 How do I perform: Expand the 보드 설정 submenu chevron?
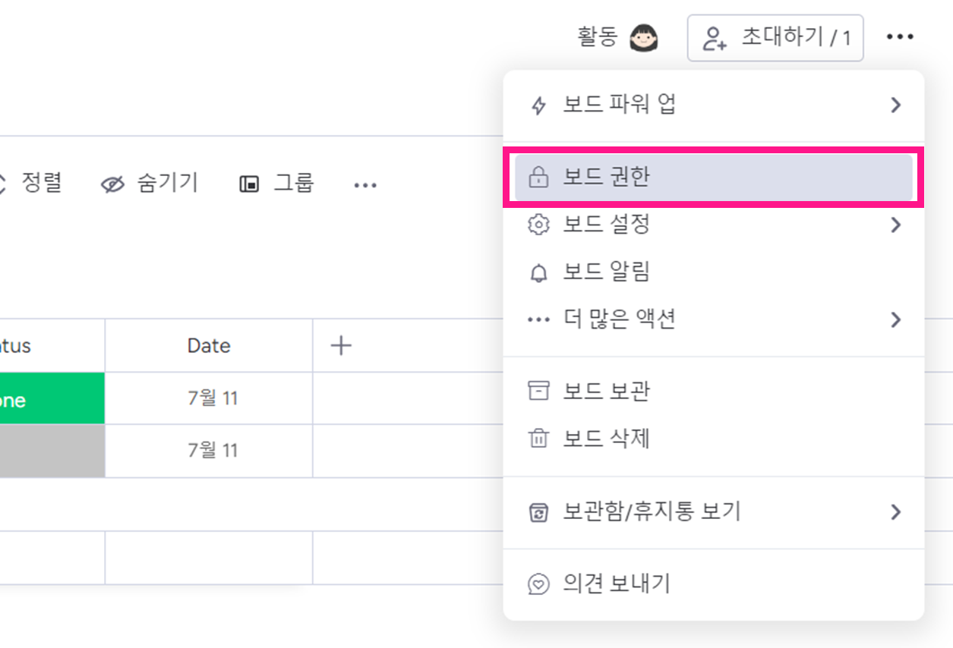coord(896,225)
